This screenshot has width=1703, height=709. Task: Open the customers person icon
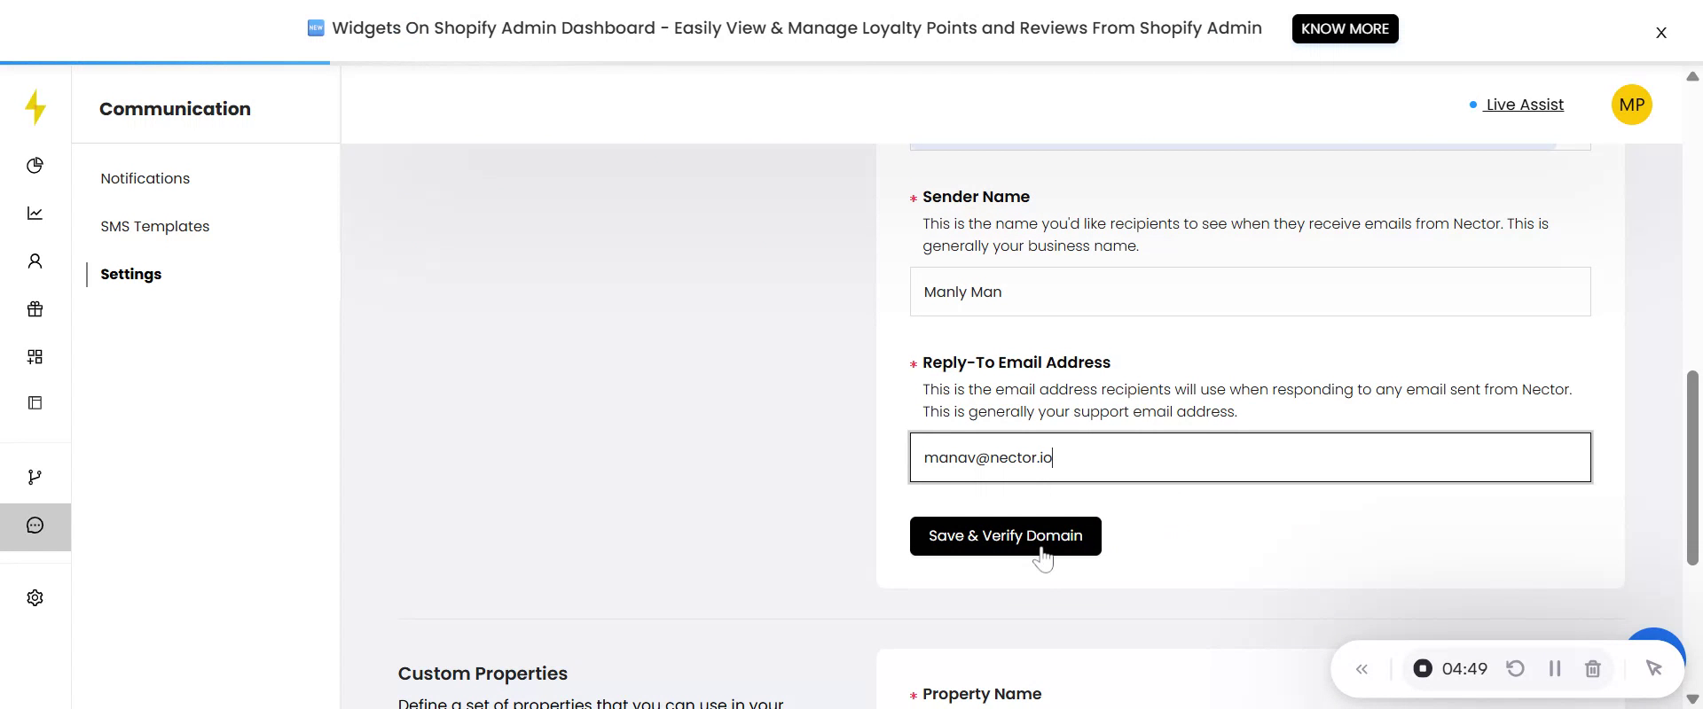click(35, 261)
